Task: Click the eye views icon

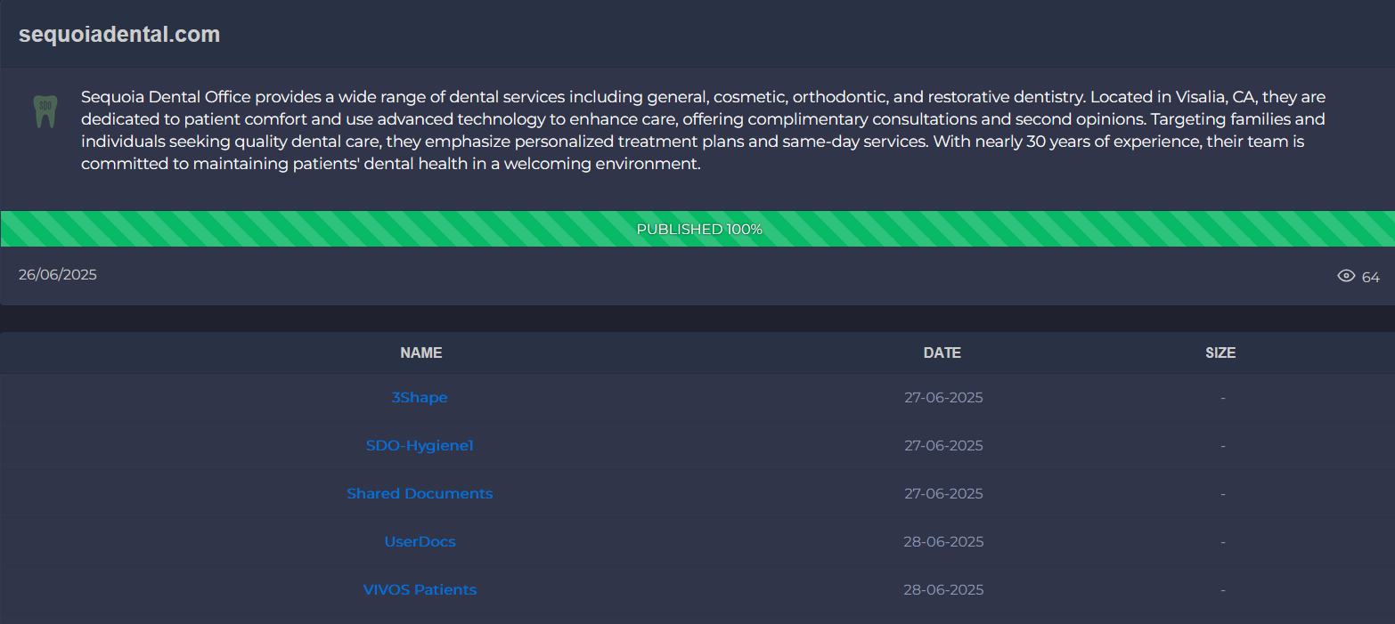Action: coord(1346,276)
